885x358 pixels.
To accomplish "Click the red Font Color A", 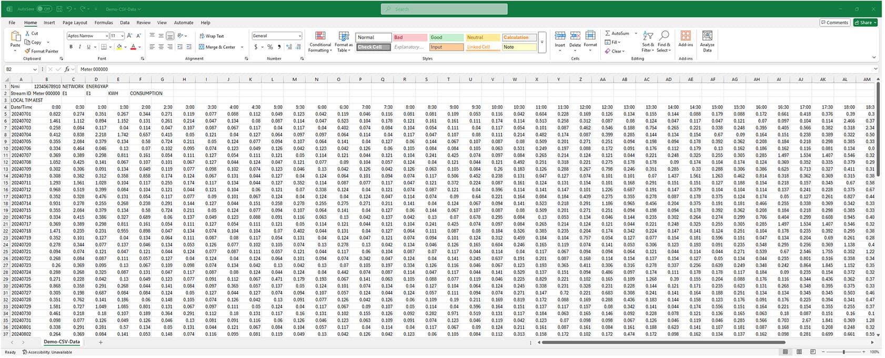I will (x=133, y=47).
